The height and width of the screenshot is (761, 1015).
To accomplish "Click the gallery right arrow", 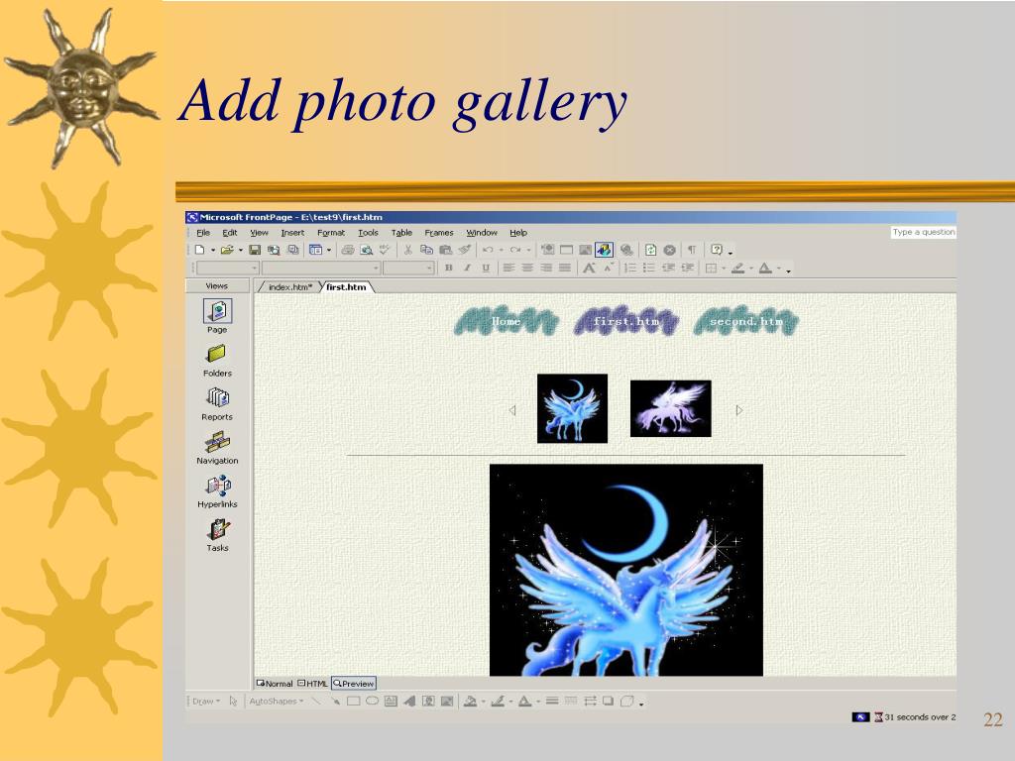I will [739, 410].
